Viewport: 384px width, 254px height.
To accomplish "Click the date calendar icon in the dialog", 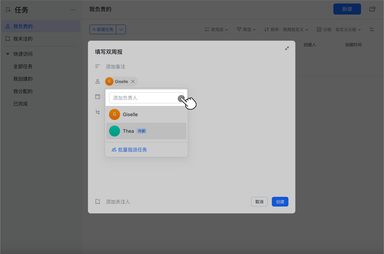I will [x=97, y=97].
